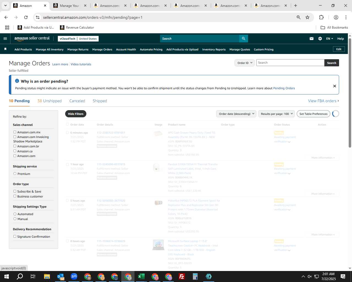Click the Edit button in the nav bar
Image resolution: width=352 pixels, height=282 pixels.
(339, 49)
